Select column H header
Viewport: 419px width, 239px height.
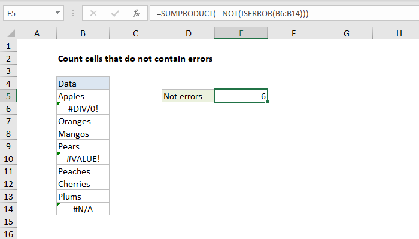[396, 33]
